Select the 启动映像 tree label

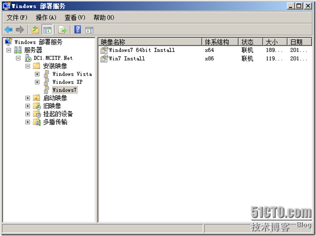pyautogui.click(x=55, y=98)
